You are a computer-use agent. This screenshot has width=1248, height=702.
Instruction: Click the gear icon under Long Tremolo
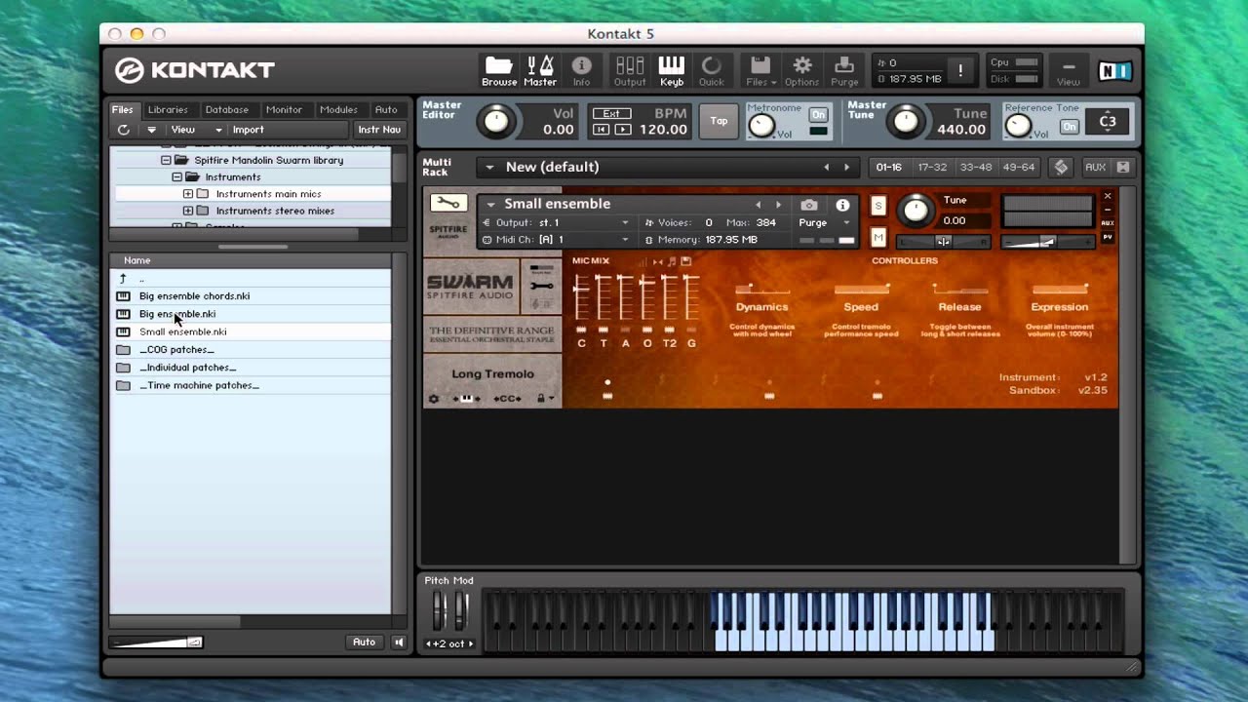(434, 399)
